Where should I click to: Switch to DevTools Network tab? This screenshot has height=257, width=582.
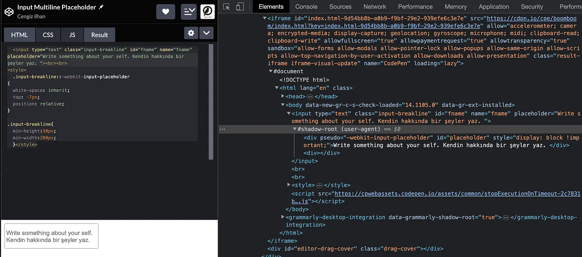[x=375, y=6]
